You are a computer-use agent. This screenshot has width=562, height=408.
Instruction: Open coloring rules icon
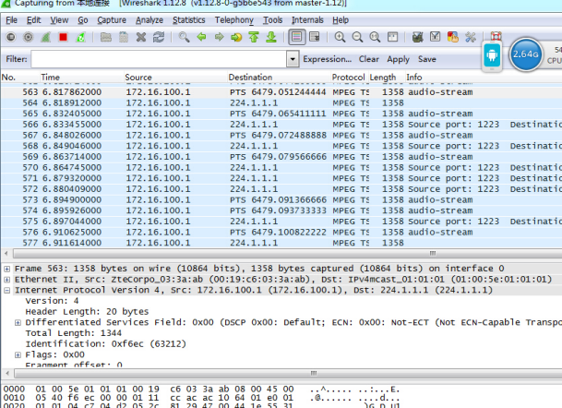453,37
